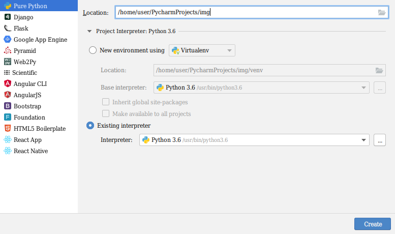Click the Bootstrap project icon

(8, 106)
